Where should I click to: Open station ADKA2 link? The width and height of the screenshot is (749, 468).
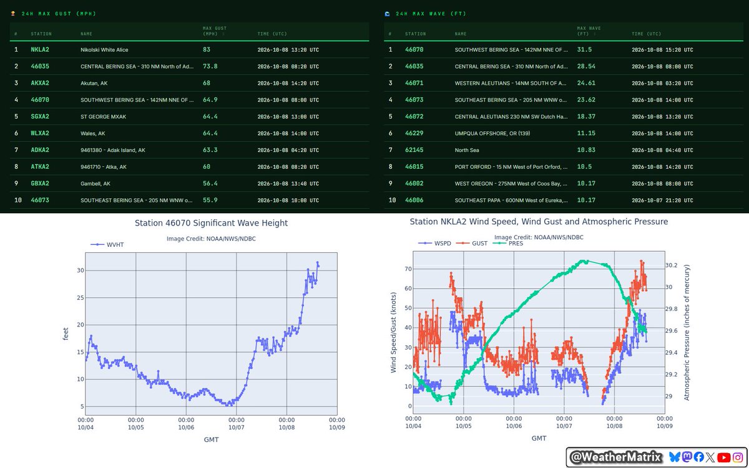point(40,150)
